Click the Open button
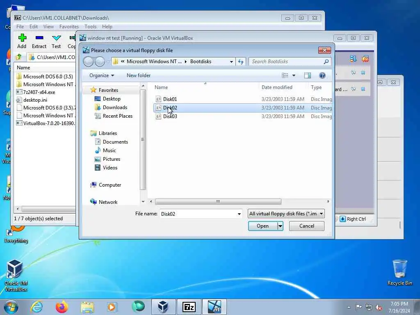420x315 pixels. pyautogui.click(x=263, y=226)
